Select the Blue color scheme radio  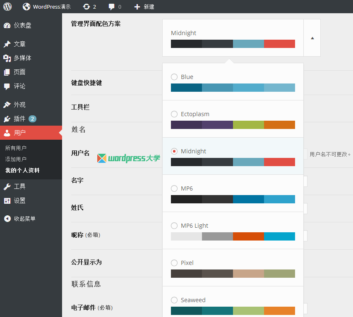click(174, 77)
